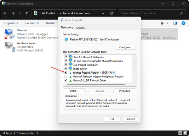Expand the address bar history dropdown

click(103, 13)
